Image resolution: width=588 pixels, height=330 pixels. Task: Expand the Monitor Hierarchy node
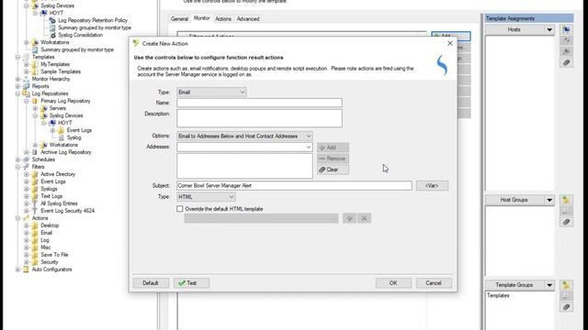pyautogui.click(x=17, y=79)
